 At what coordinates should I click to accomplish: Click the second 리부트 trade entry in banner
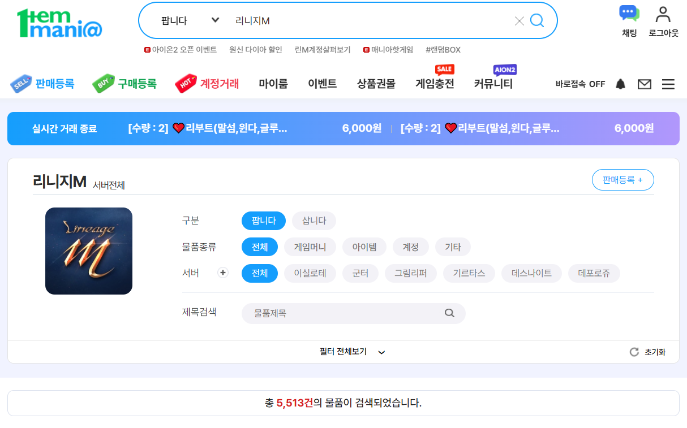[x=527, y=128]
